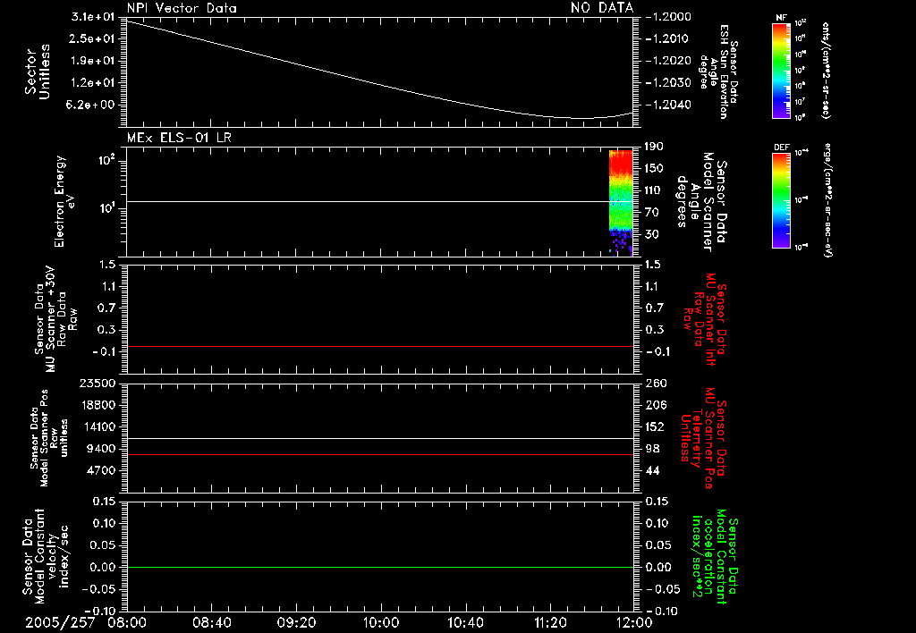Image resolution: width=916 pixels, height=633 pixels.
Task: Click the -1.2030 elevation angle tick value
Action: [x=667, y=83]
